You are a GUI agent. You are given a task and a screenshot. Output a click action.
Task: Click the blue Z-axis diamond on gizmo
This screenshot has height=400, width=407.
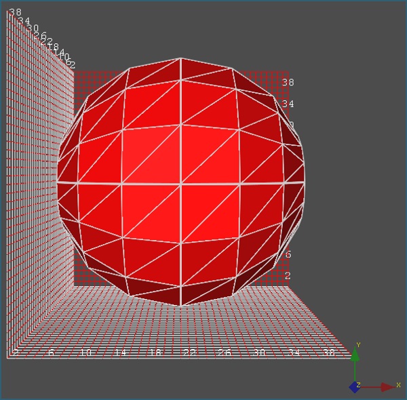point(354,387)
